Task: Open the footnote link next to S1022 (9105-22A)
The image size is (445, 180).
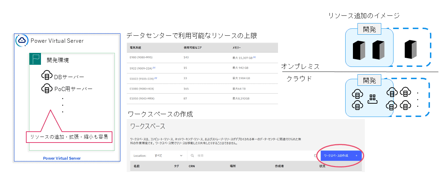Action: pos(155,78)
